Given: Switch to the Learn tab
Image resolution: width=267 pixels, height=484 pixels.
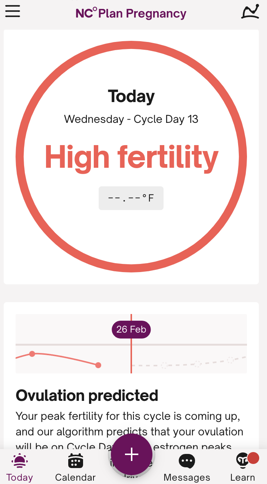Looking at the screenshot, I should tap(243, 468).
